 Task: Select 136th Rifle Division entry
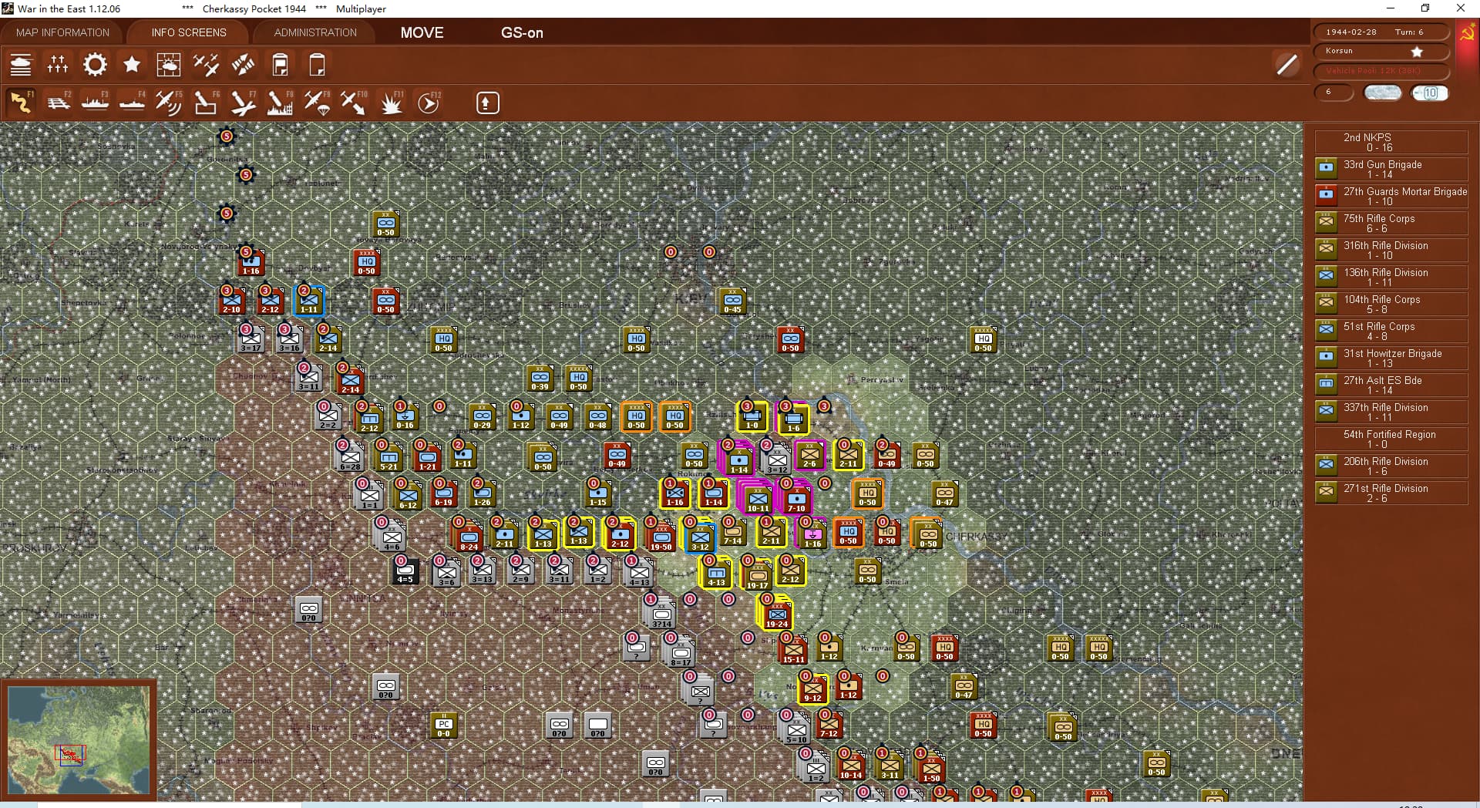tap(1391, 277)
